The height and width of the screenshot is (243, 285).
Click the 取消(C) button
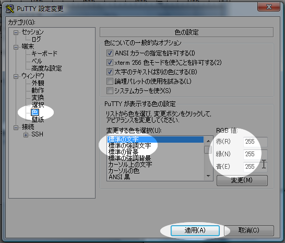249,230
